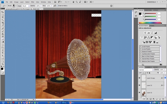The width and height of the screenshot is (167, 104).
Task: Open the Essentials workspace switcher
Action: point(152,2)
